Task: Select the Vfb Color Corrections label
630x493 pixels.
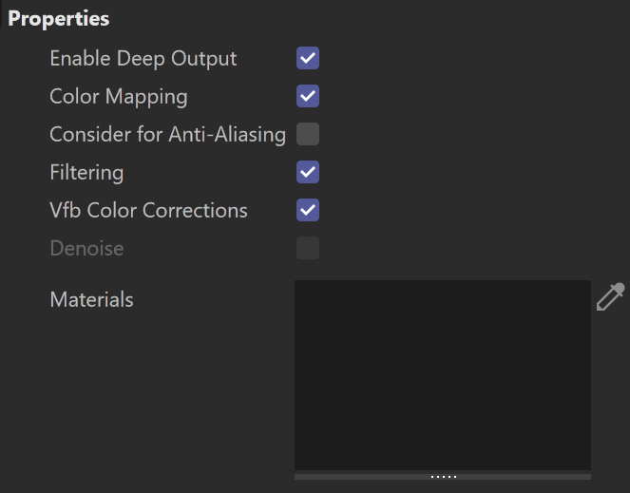Action: 148,210
